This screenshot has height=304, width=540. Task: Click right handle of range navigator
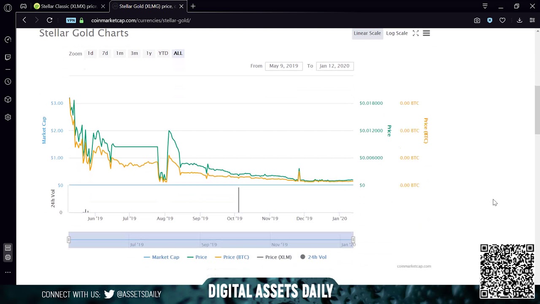(353, 239)
